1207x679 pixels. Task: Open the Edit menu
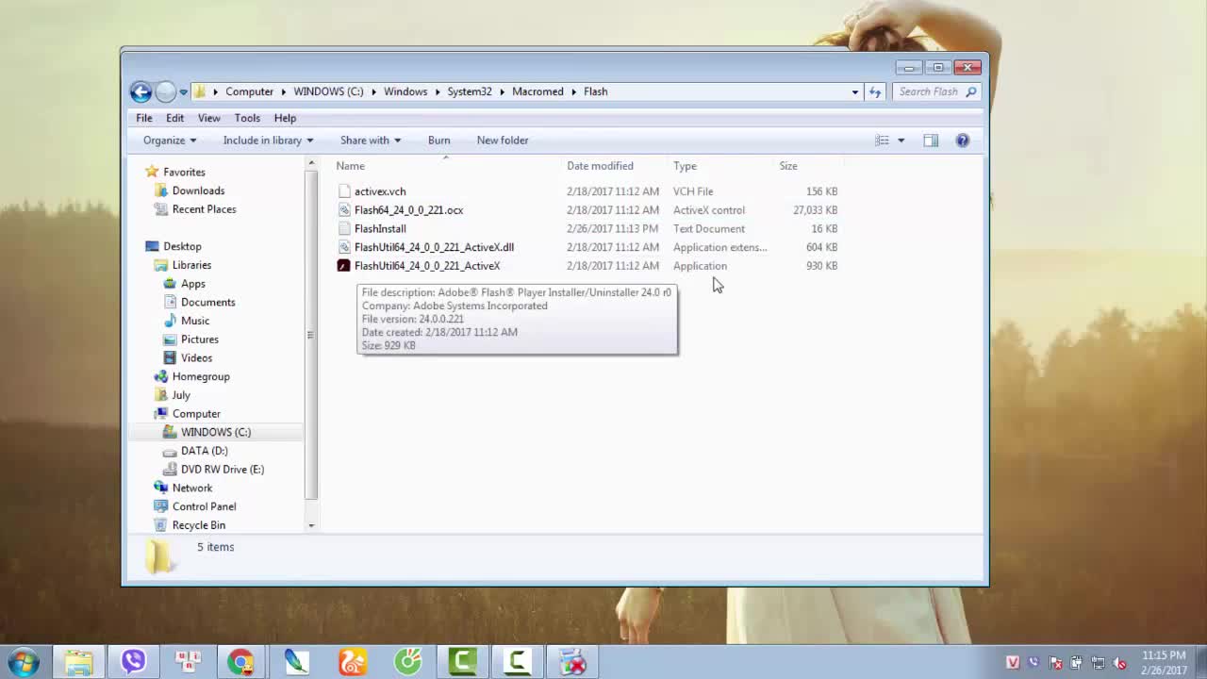(175, 118)
